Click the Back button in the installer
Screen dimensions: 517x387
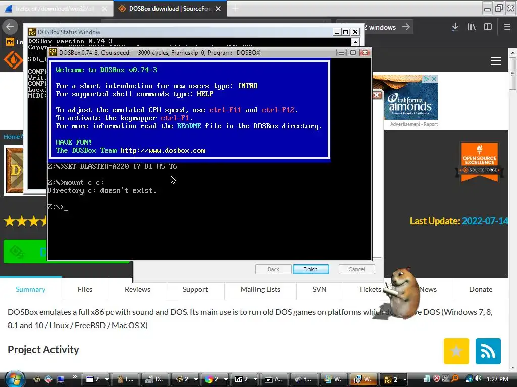[273, 269]
